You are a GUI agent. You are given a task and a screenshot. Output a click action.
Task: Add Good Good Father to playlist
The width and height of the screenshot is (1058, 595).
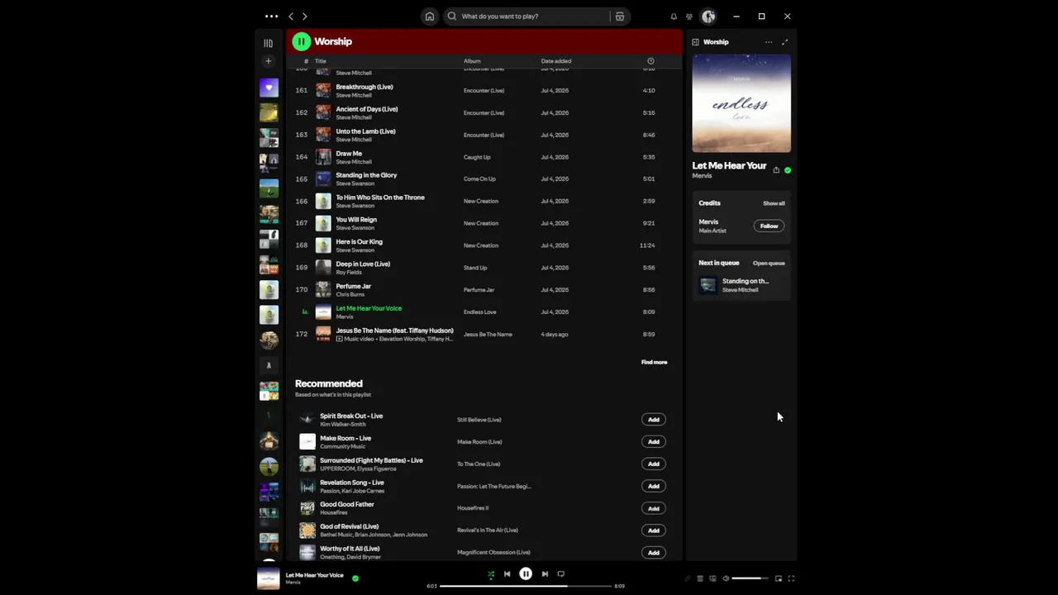pos(653,508)
